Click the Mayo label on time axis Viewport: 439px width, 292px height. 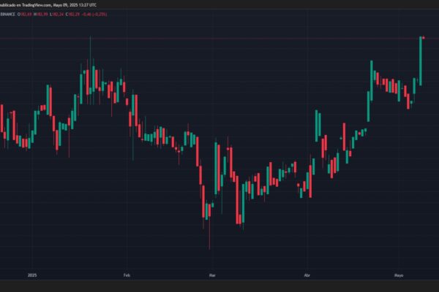(399, 275)
